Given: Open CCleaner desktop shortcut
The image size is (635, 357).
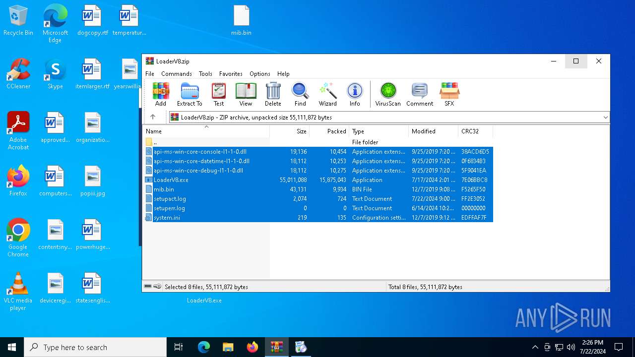Looking at the screenshot, I should (x=18, y=73).
